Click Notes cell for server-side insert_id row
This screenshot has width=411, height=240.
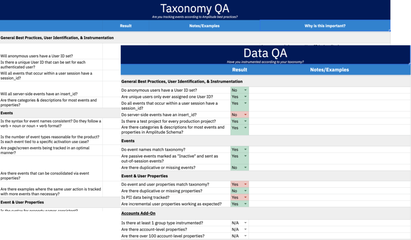point(330,115)
